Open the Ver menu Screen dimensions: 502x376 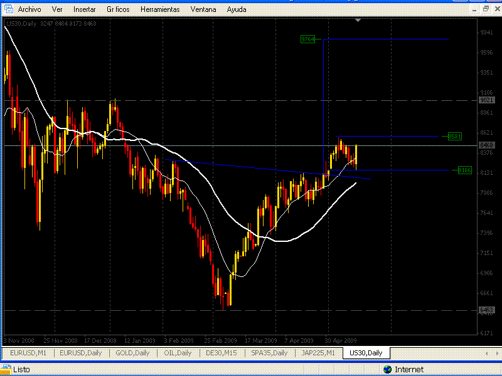(57, 9)
